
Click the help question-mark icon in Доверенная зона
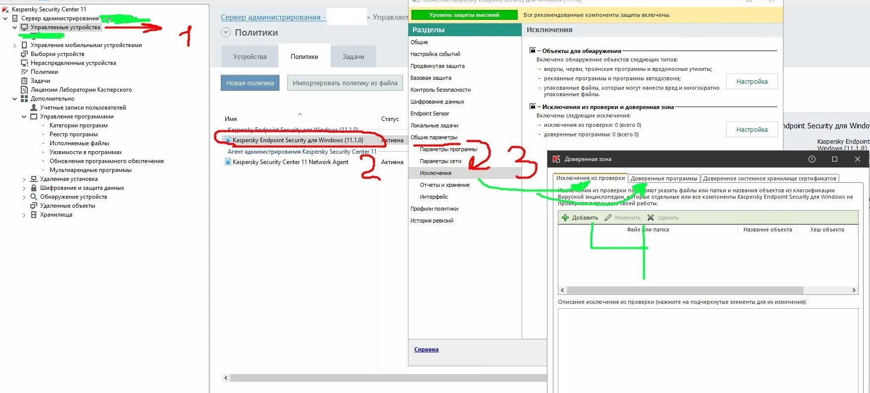812,159
